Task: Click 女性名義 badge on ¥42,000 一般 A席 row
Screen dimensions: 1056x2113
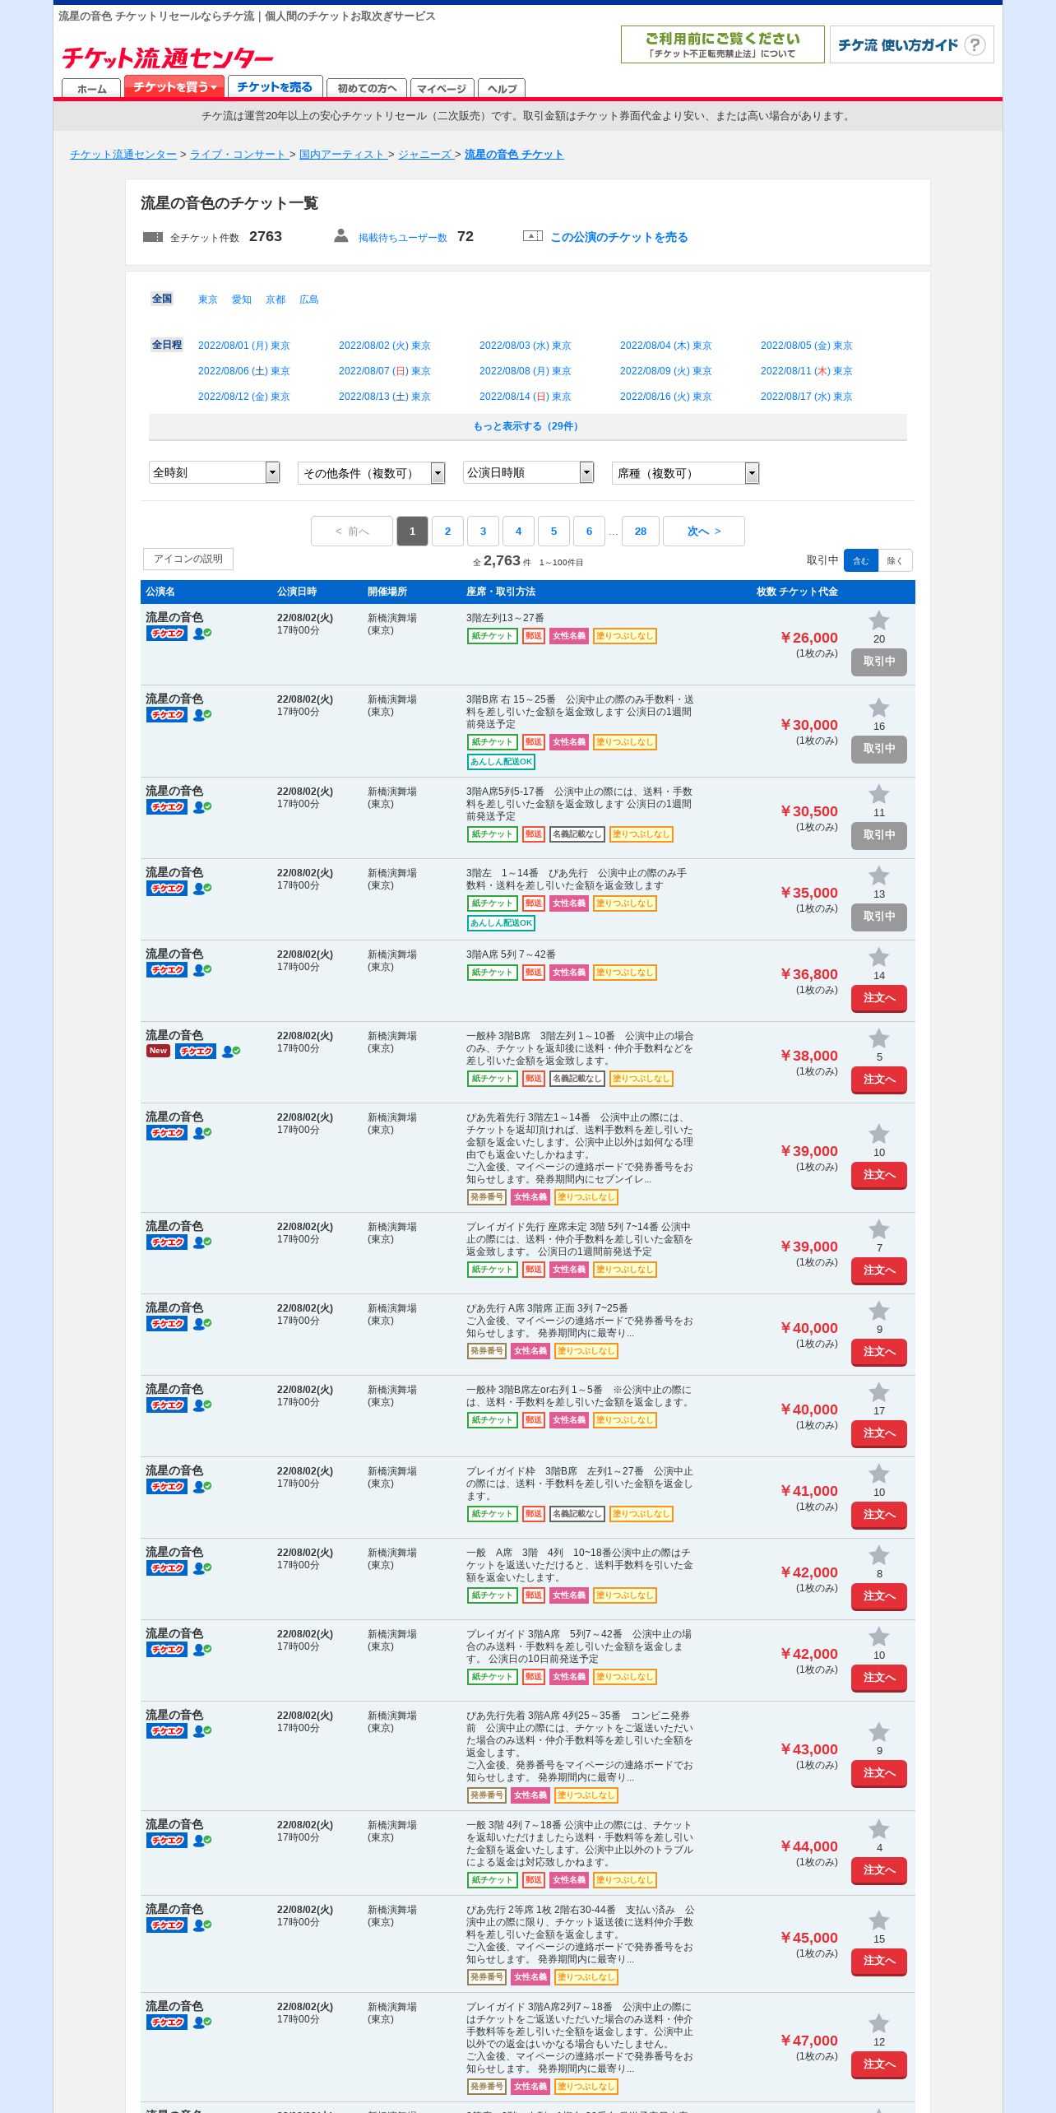Action: pyautogui.click(x=569, y=1595)
